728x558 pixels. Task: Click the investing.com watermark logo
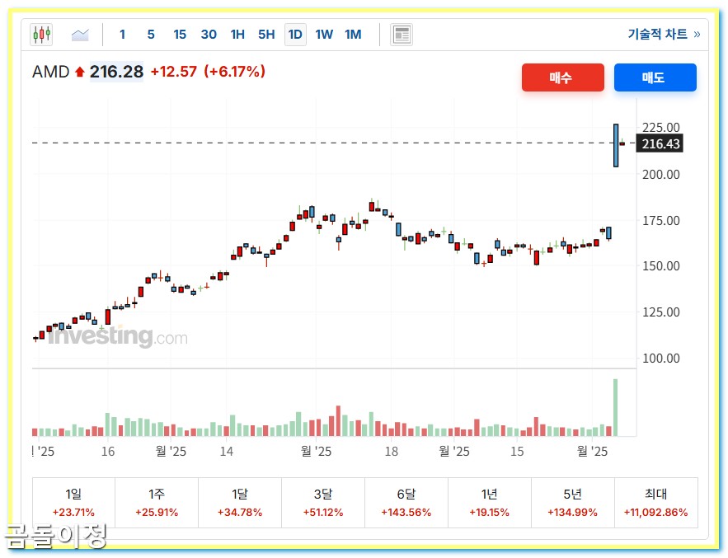point(115,336)
